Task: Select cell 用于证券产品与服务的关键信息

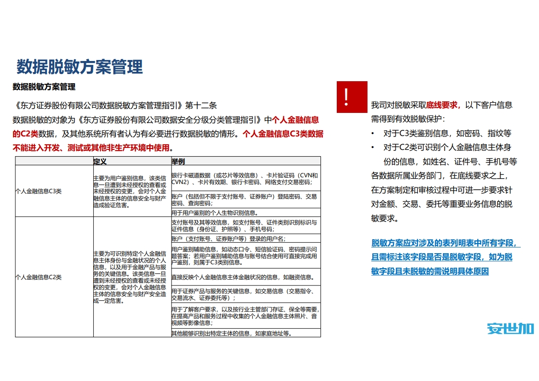Action: coord(246,295)
